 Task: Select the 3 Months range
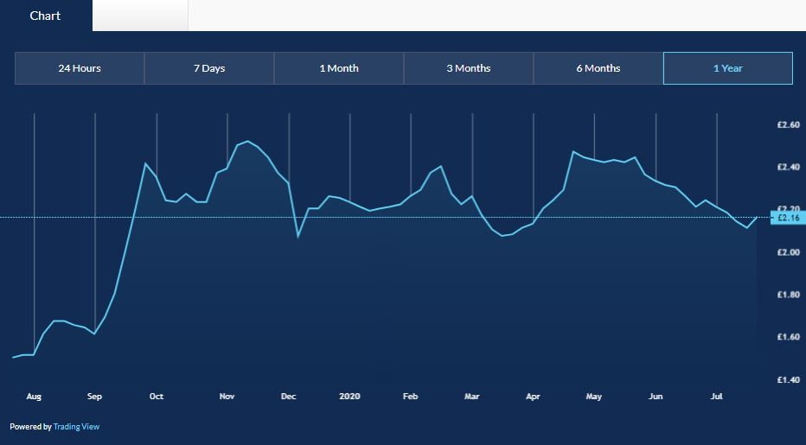click(468, 67)
